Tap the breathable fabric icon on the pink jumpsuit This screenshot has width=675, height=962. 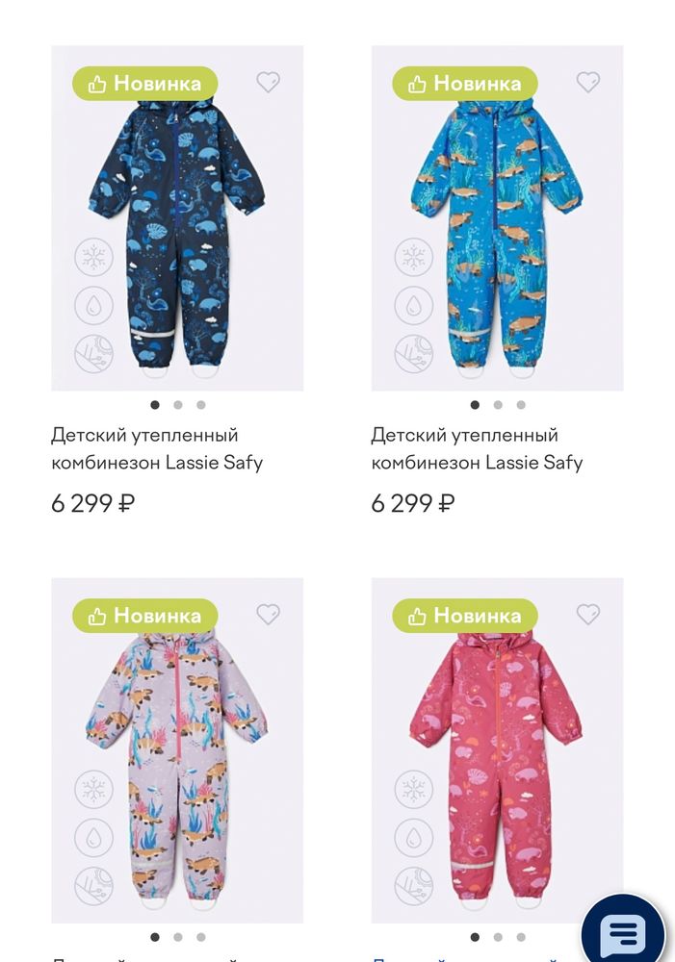tap(413, 887)
